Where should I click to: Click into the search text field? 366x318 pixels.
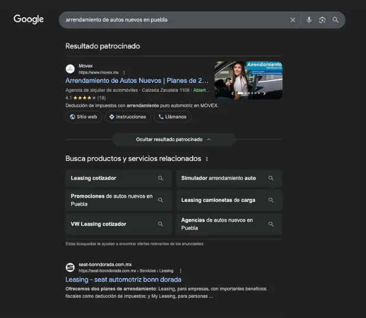coord(173,20)
